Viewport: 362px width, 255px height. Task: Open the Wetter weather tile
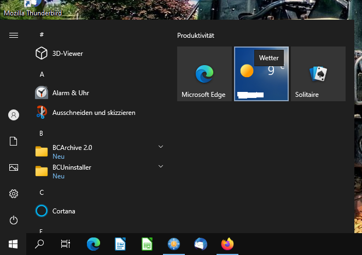(261, 74)
